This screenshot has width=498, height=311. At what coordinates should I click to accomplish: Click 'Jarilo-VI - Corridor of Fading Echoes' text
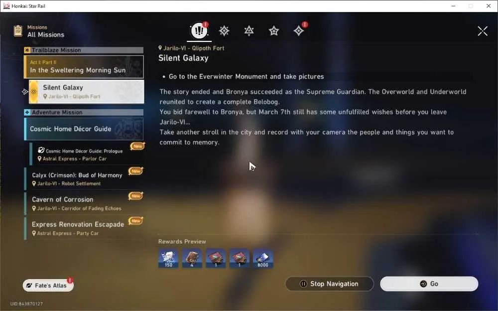[x=79, y=208]
